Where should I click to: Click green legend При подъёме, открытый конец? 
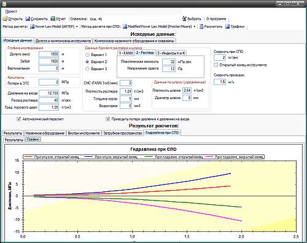(174, 157)
